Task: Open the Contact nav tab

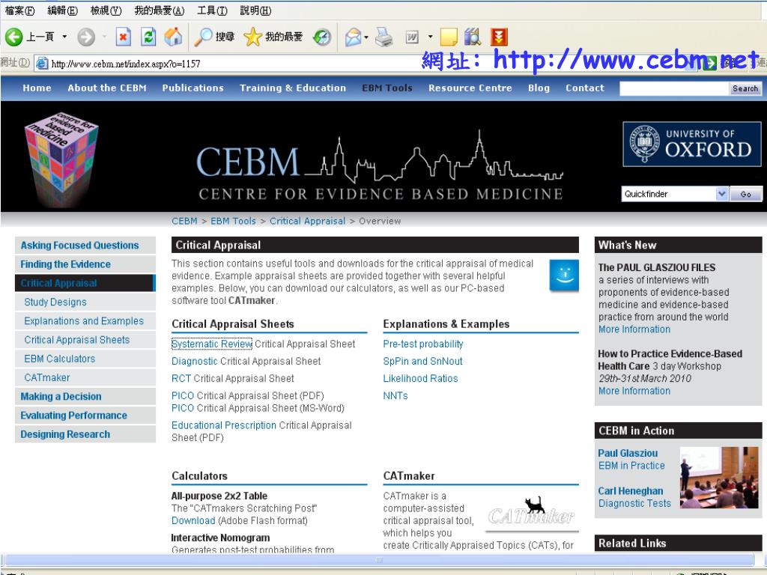Action: pyautogui.click(x=584, y=88)
